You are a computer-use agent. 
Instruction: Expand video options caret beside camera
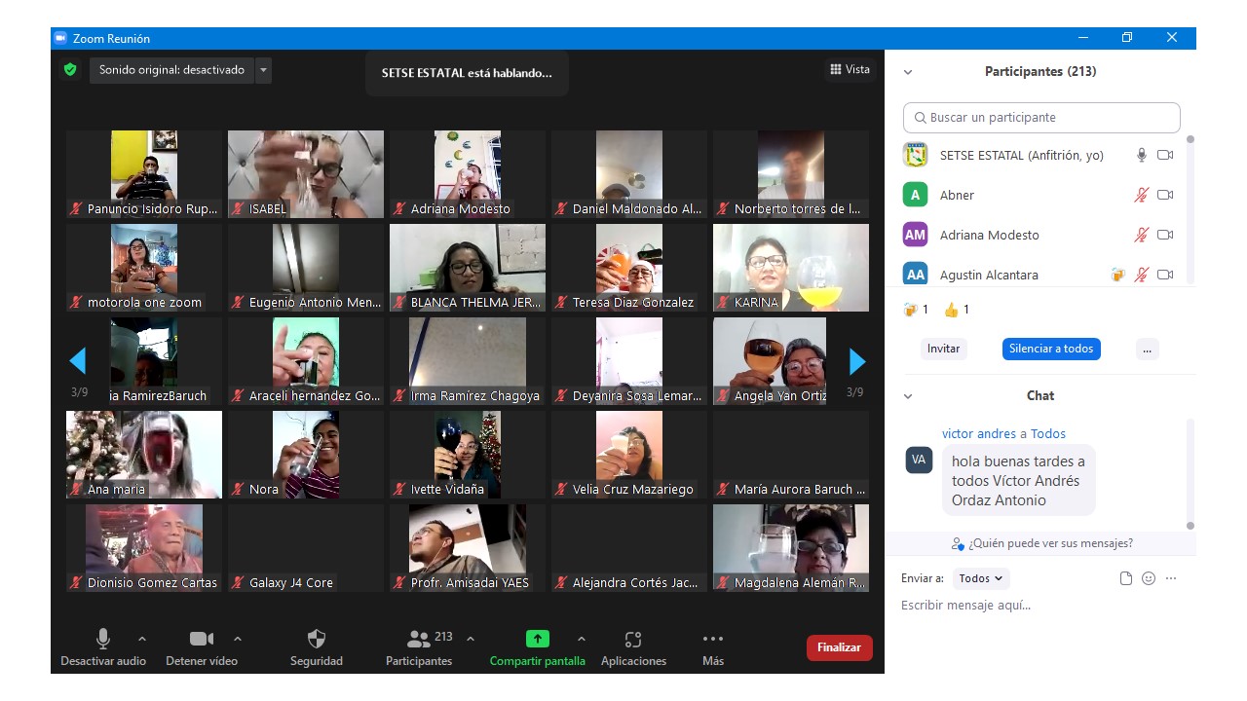point(238,639)
